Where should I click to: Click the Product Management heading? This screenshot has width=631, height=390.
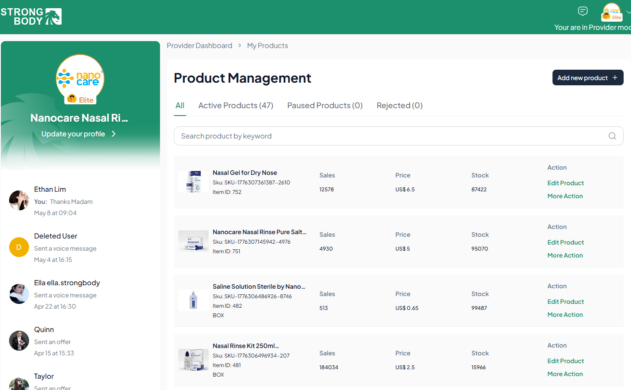pyautogui.click(x=242, y=78)
